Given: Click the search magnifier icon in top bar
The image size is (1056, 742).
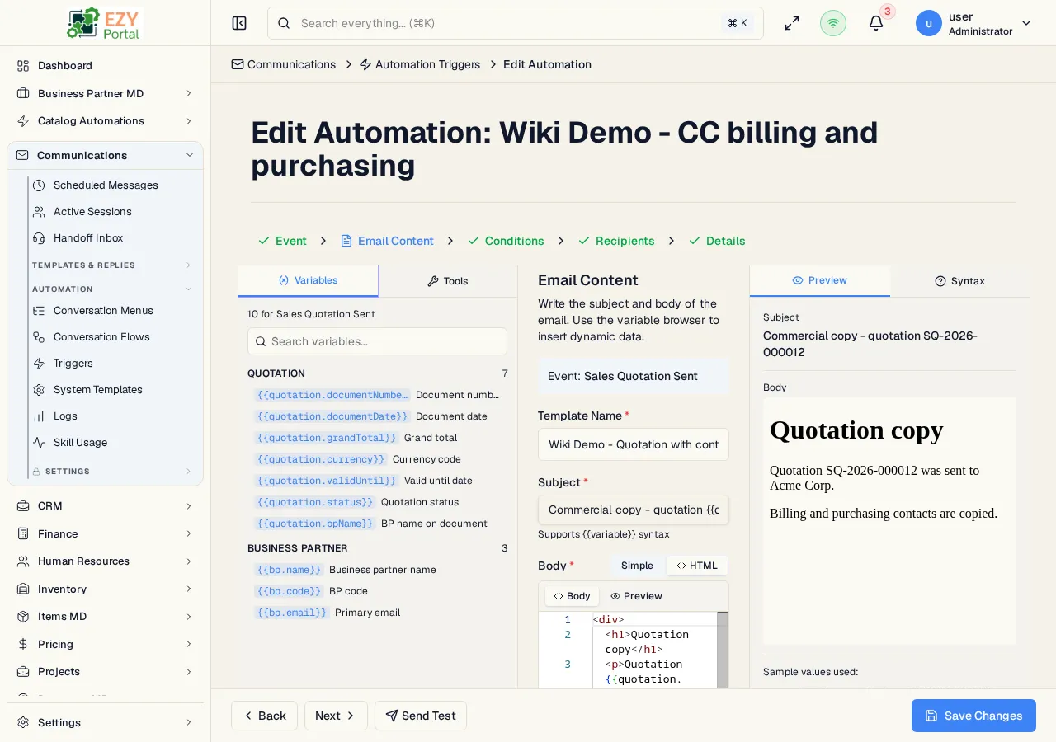Looking at the screenshot, I should [x=284, y=23].
